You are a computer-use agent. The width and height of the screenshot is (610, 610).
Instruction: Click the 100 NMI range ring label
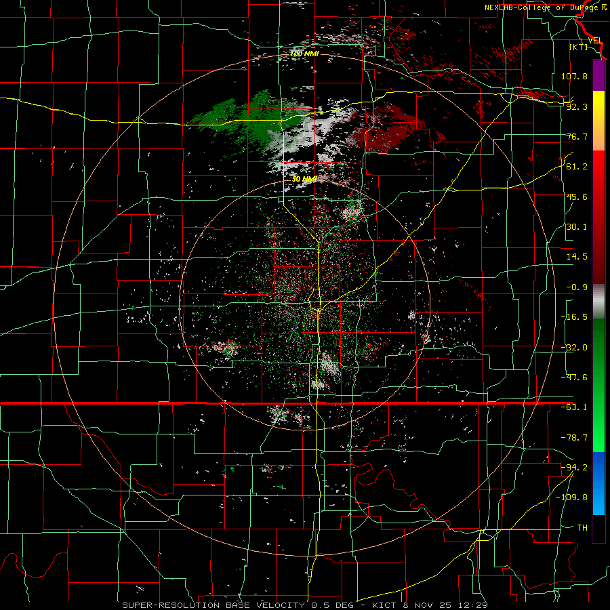(x=304, y=54)
